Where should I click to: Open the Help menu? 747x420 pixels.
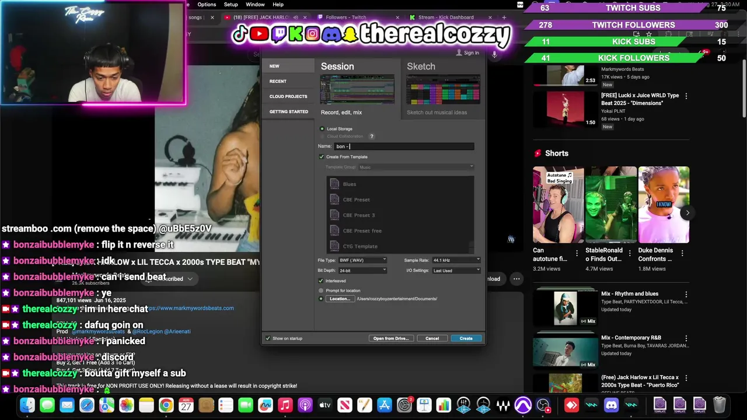point(278,5)
